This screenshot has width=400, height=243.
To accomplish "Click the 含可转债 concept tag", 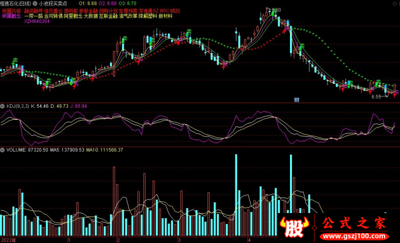I will tap(53, 16).
